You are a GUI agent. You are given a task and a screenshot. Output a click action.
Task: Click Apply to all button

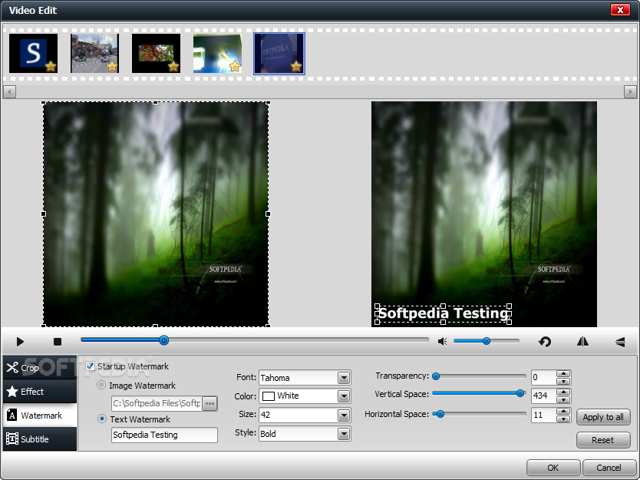(x=603, y=417)
